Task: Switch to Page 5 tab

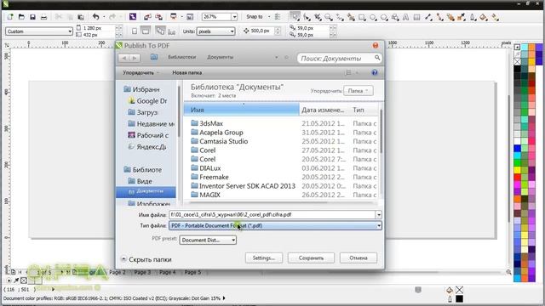Action: pos(192,272)
